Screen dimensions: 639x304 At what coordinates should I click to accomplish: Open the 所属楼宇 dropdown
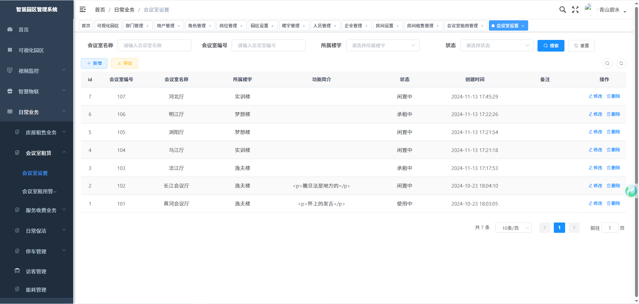point(383,46)
